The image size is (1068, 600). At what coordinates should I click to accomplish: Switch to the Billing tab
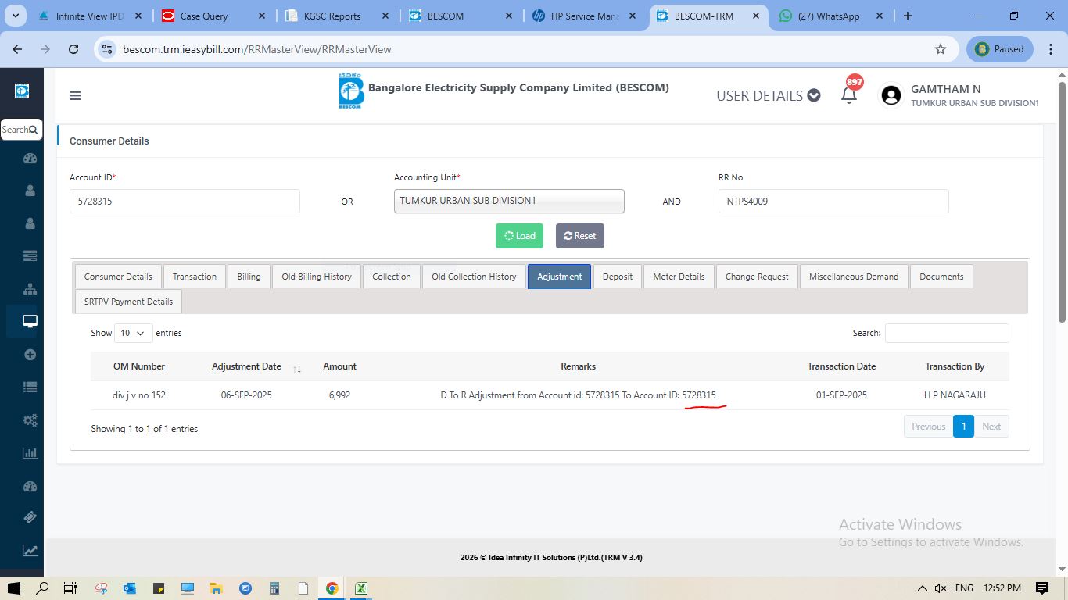coord(249,277)
